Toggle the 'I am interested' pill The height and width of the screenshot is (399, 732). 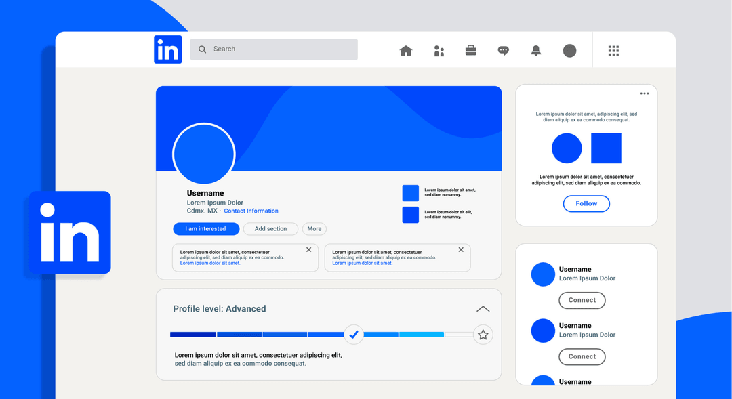click(x=206, y=228)
